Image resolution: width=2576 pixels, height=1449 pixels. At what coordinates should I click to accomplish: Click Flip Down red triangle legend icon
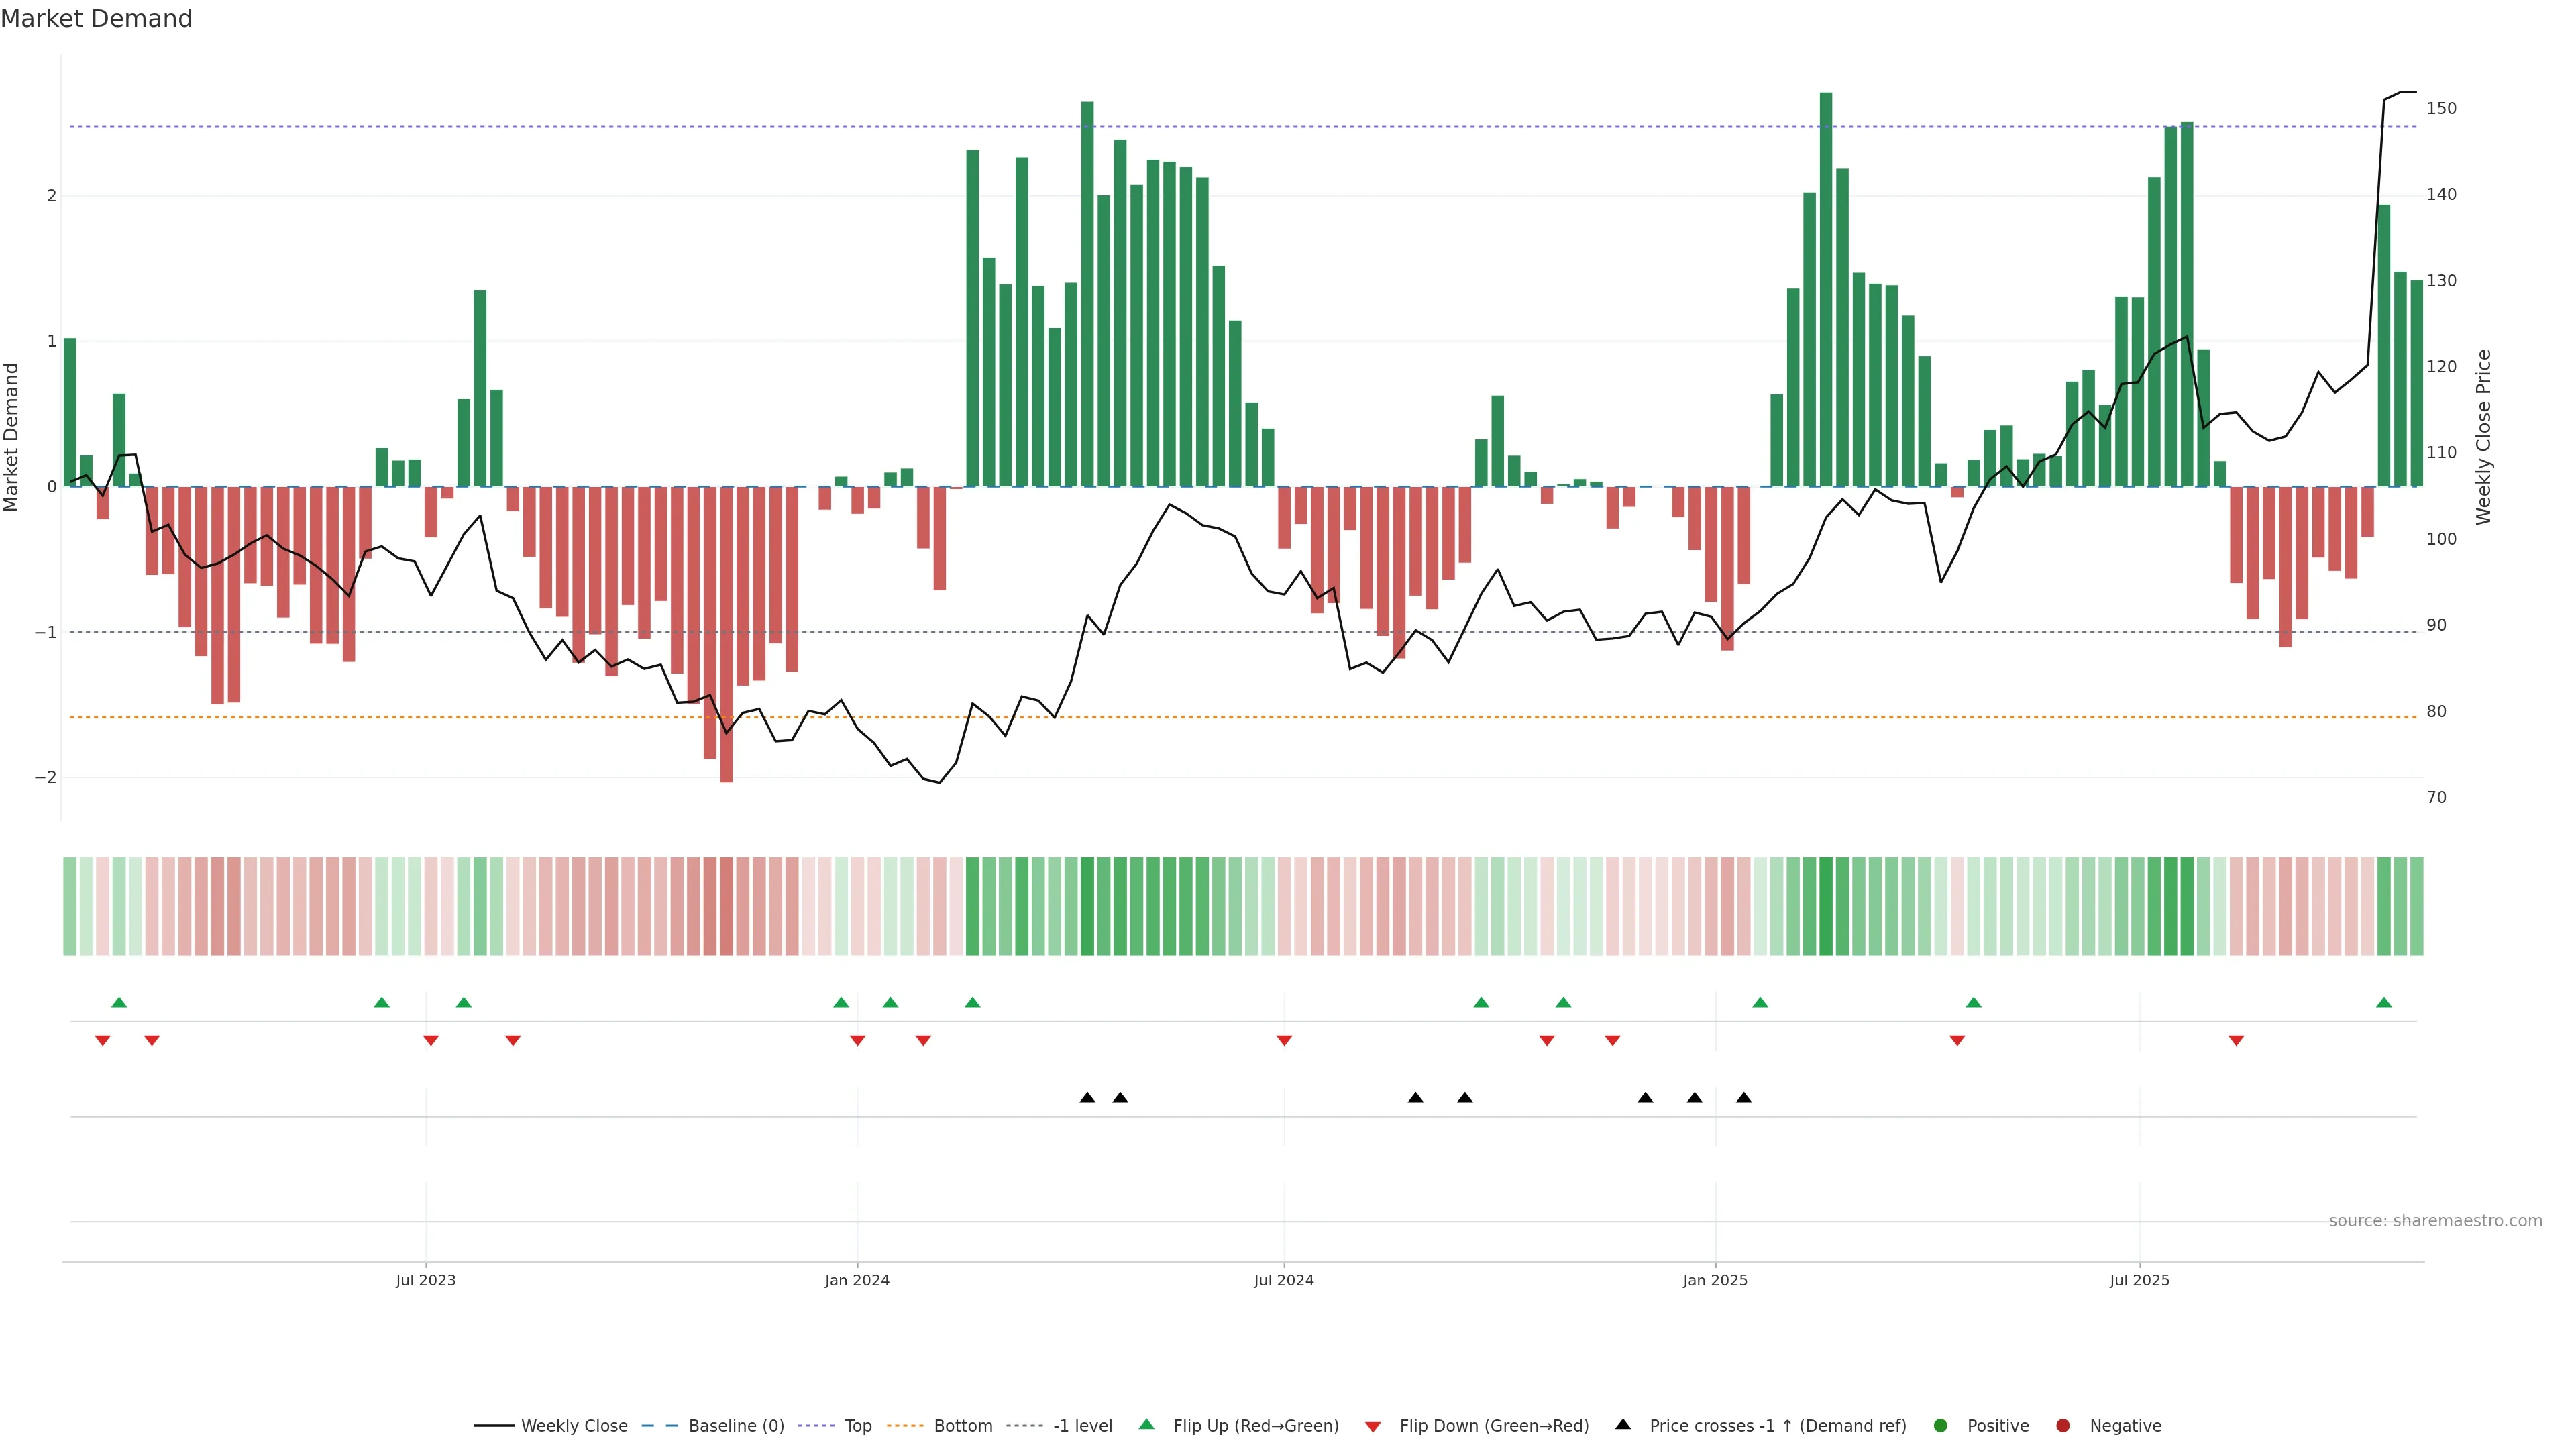(x=1373, y=1427)
